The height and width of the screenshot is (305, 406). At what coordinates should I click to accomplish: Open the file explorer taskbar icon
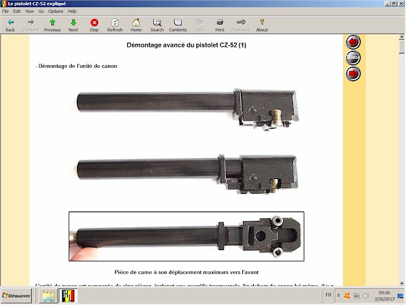(48, 296)
